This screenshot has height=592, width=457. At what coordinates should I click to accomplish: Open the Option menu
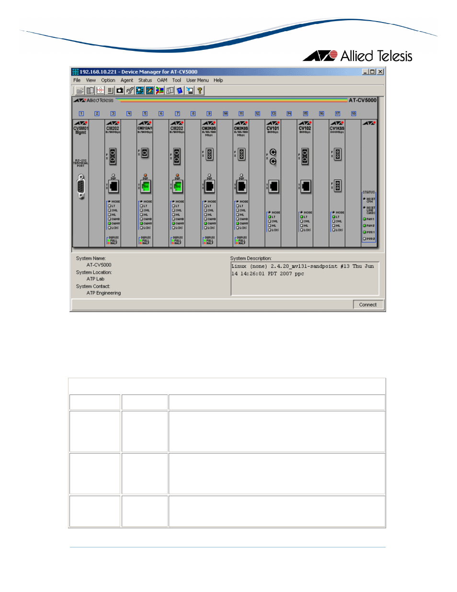tap(108, 81)
